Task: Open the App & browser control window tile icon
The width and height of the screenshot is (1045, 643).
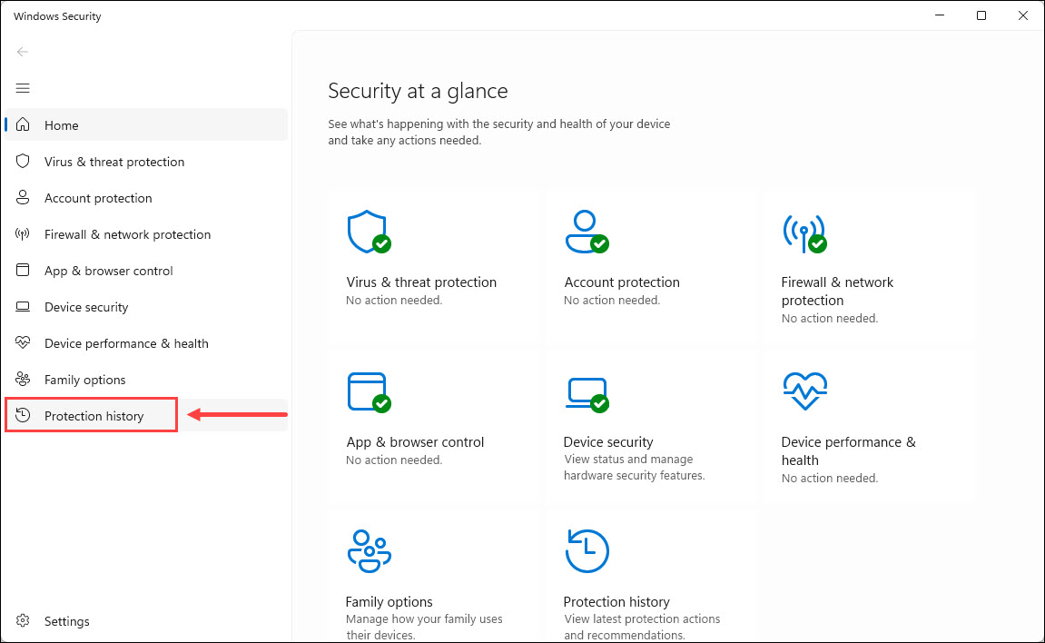Action: click(x=368, y=392)
